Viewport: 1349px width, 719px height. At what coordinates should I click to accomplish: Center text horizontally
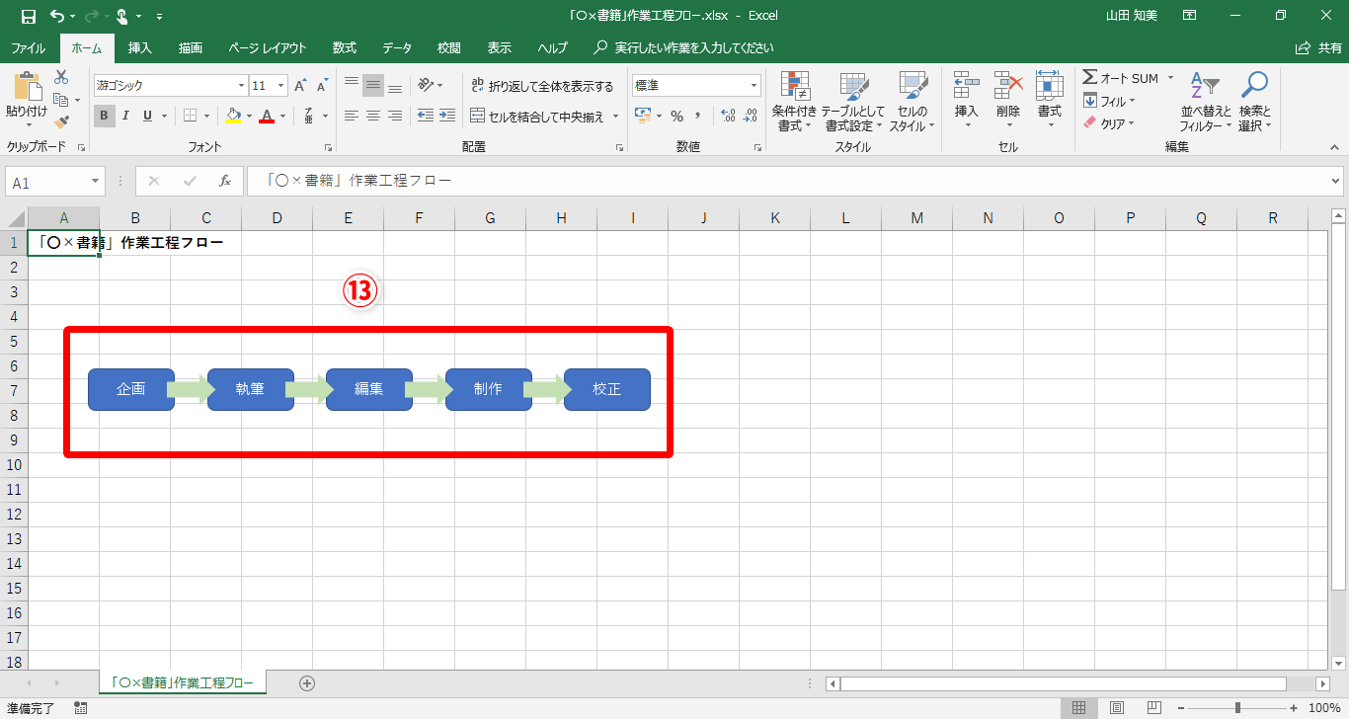click(373, 116)
